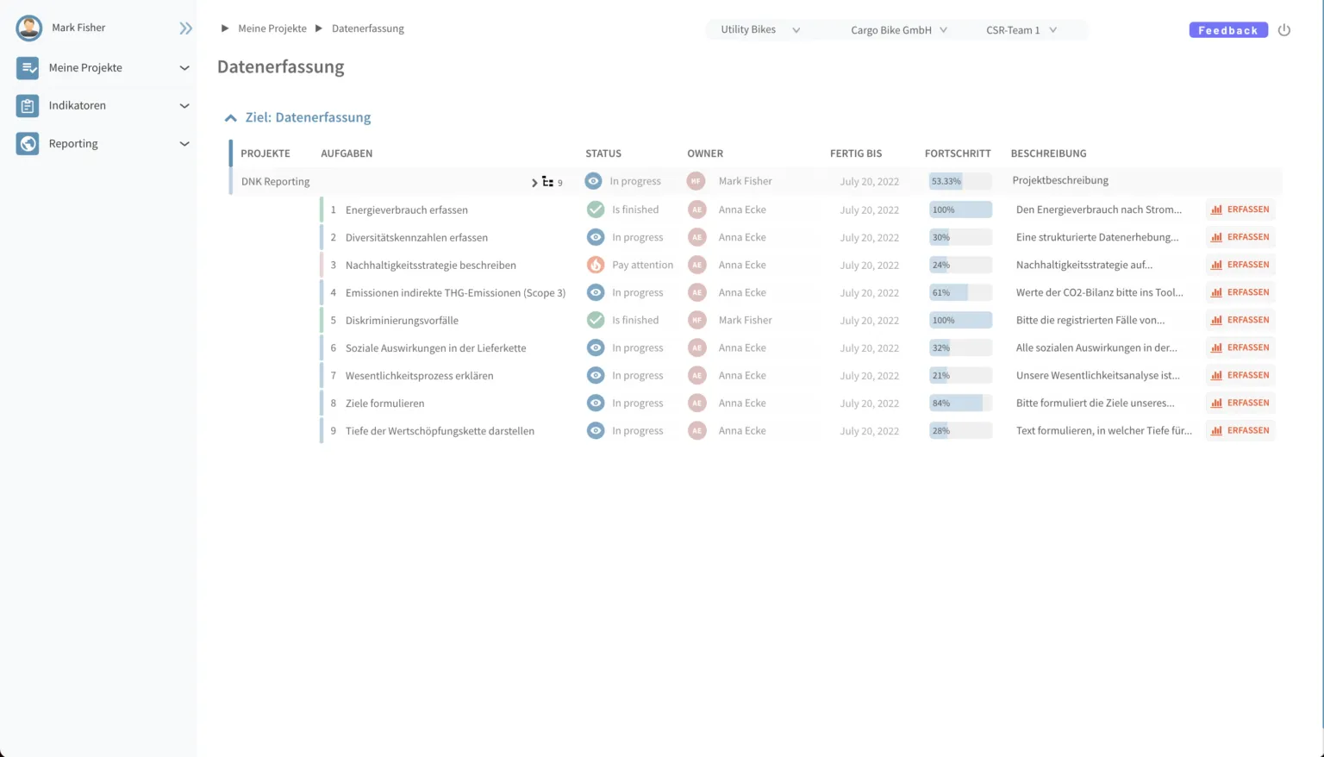Click the subtask tree icon in DNK Reporting row
The image size is (1324, 757).
coord(547,182)
